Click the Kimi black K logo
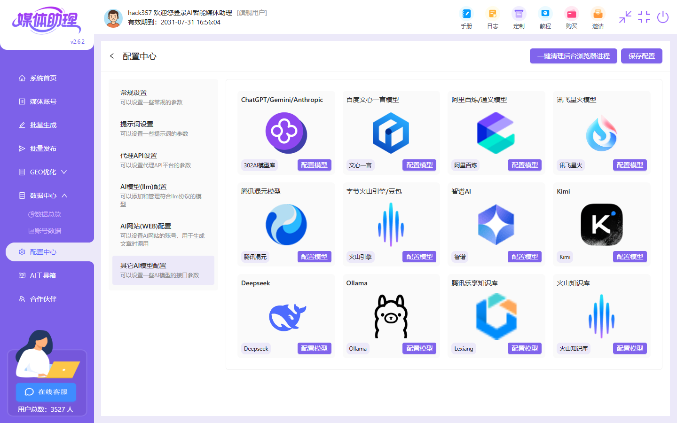677x423 pixels. [x=601, y=225]
